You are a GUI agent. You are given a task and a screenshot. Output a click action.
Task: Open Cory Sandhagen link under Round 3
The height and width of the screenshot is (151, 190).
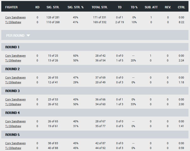click(x=16, y=99)
